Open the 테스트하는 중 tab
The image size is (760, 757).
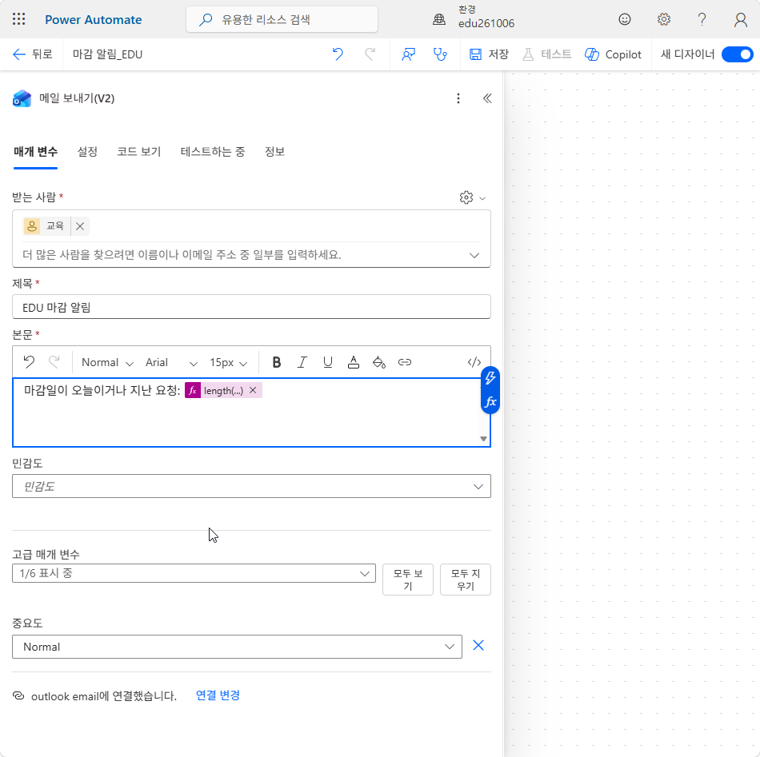(212, 152)
